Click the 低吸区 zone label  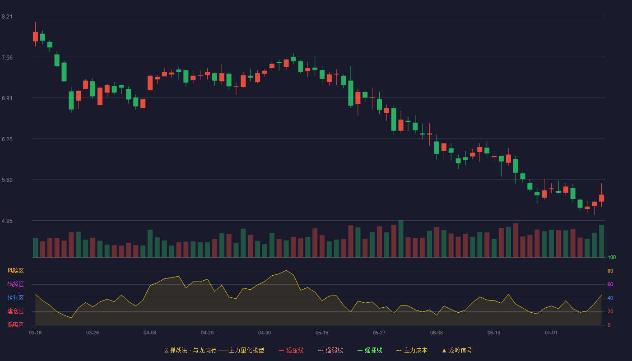click(15, 324)
